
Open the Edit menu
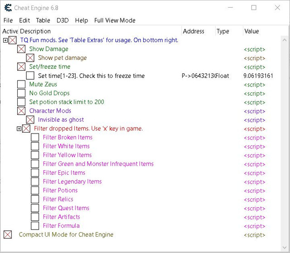[x=24, y=20]
